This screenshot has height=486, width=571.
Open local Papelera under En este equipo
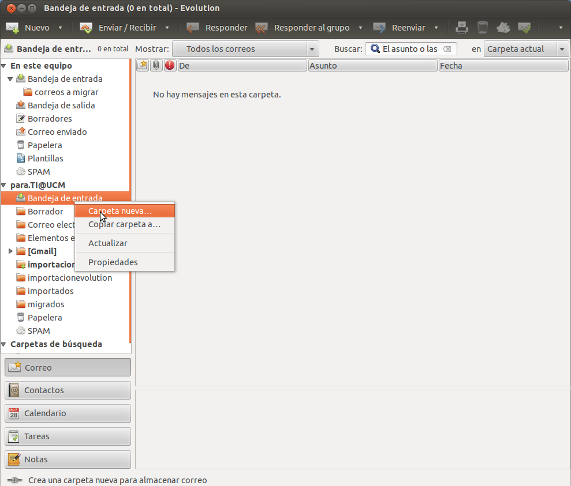(45, 145)
